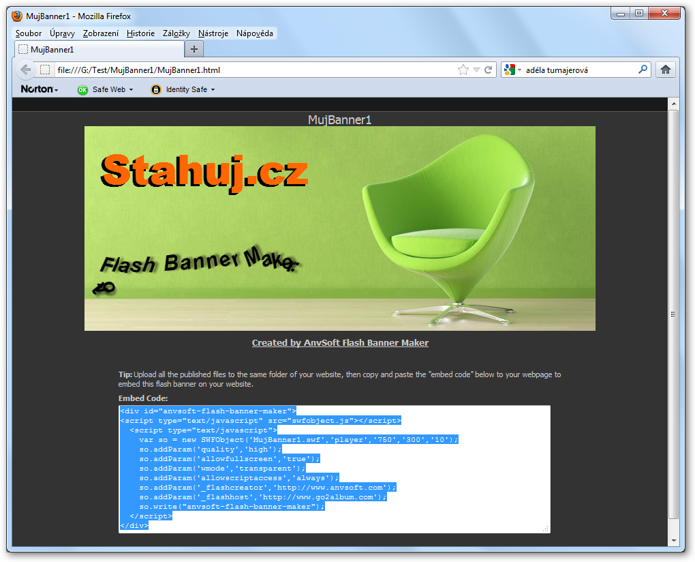The height and width of the screenshot is (562, 695).
Task: Bookmark this page with the star icon
Action: coord(463,70)
